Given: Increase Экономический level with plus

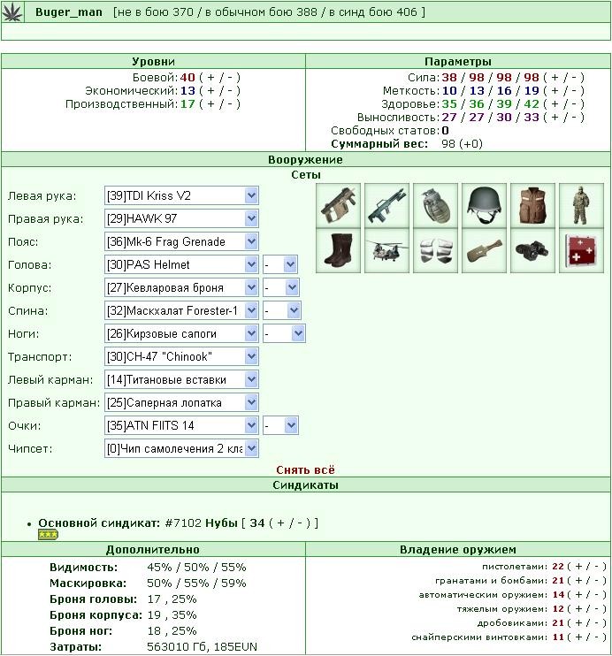Looking at the screenshot, I should click(210, 91).
